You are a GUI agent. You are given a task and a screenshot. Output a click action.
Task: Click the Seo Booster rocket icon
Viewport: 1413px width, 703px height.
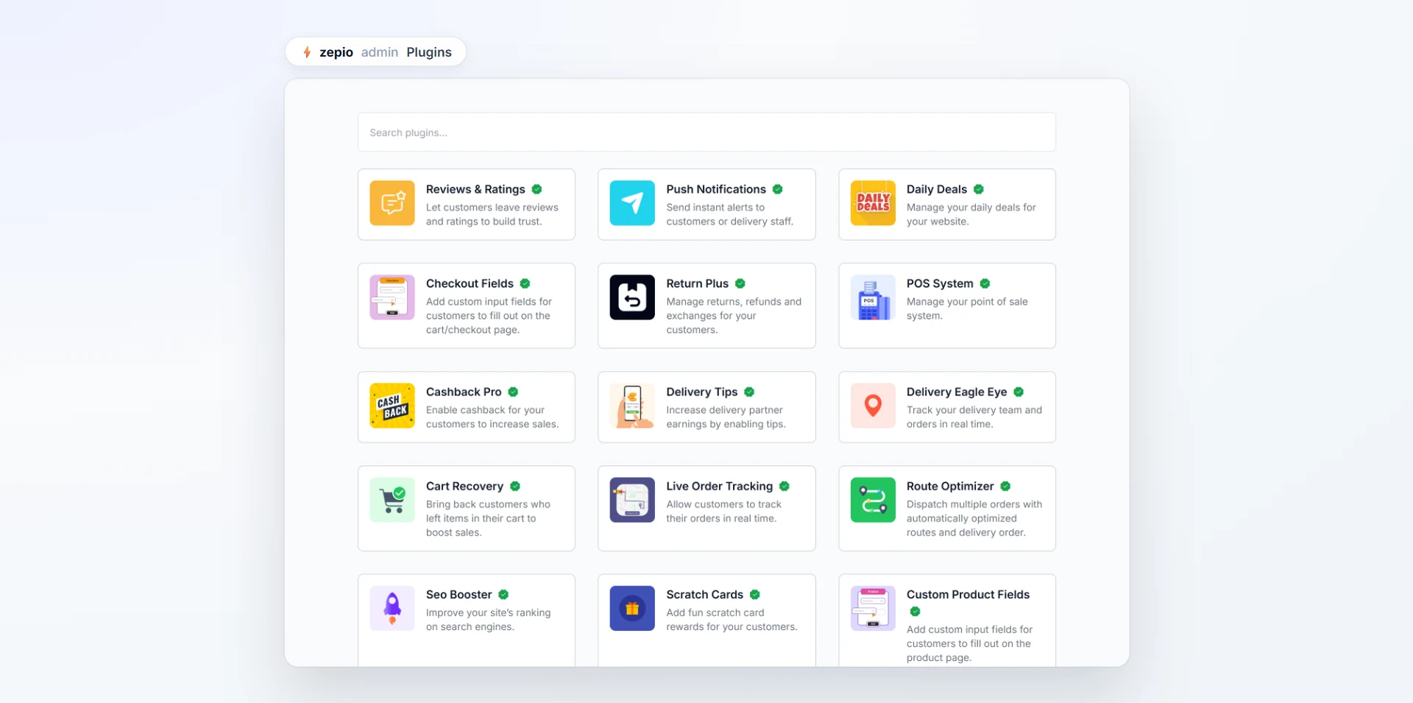pyautogui.click(x=392, y=608)
